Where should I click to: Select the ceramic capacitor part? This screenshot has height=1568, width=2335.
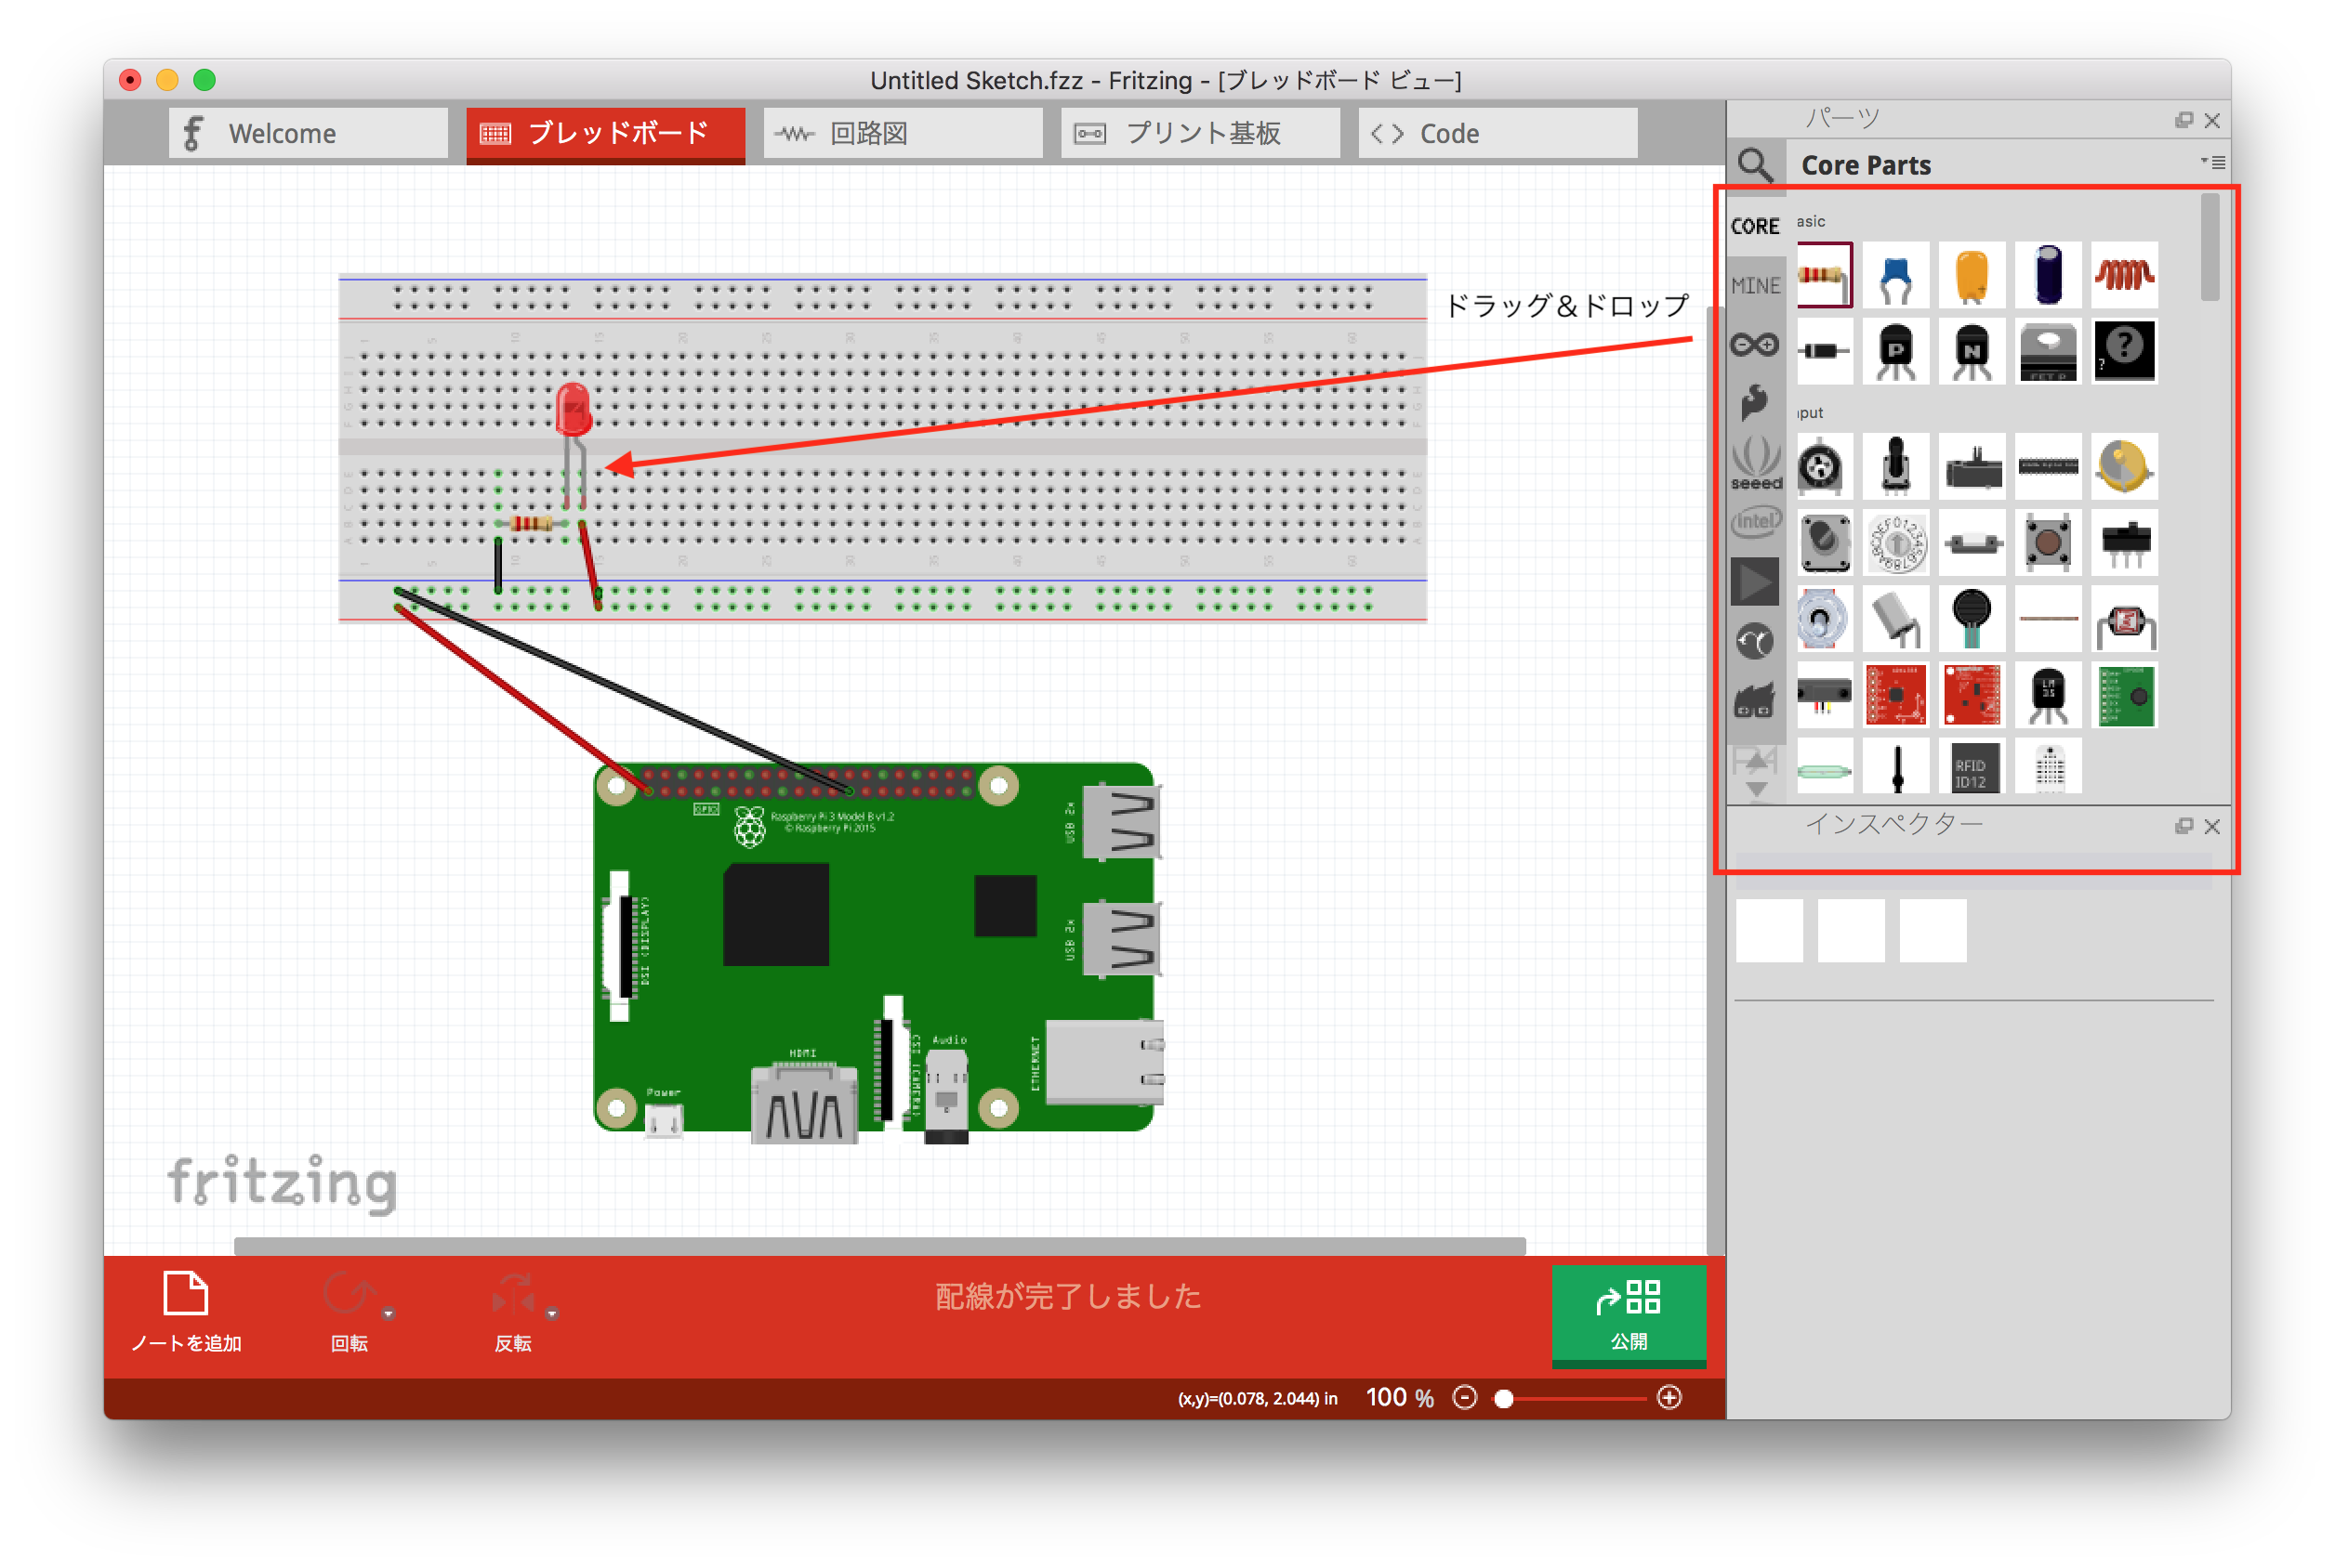click(1897, 275)
